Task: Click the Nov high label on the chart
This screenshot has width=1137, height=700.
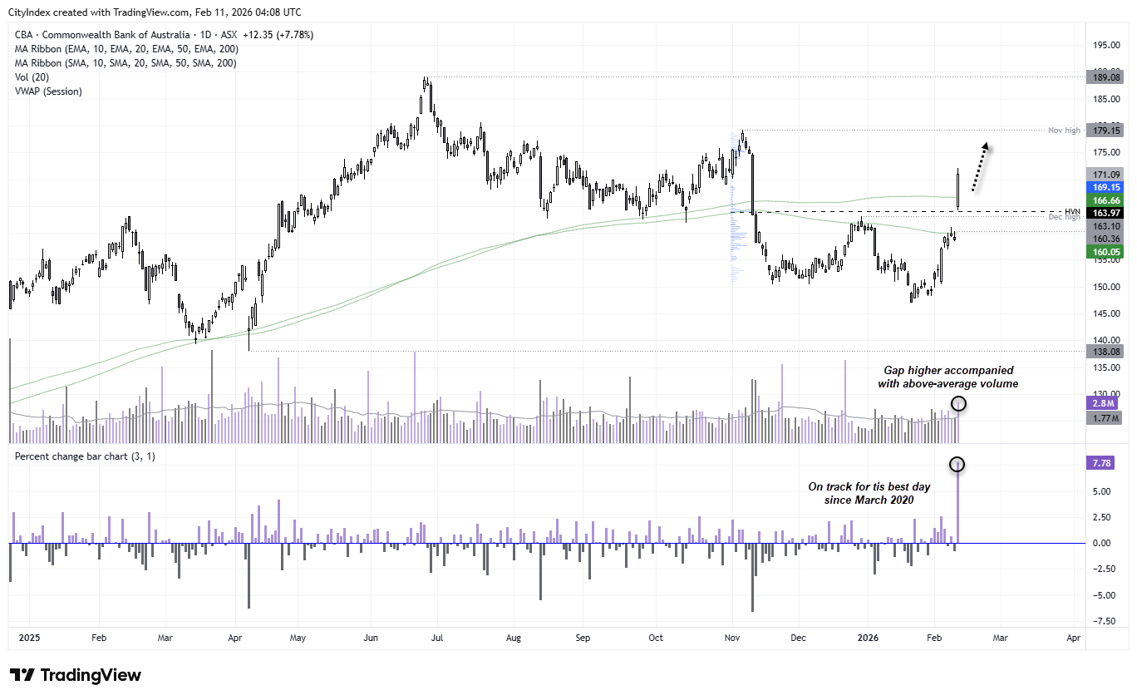Action: point(1064,130)
